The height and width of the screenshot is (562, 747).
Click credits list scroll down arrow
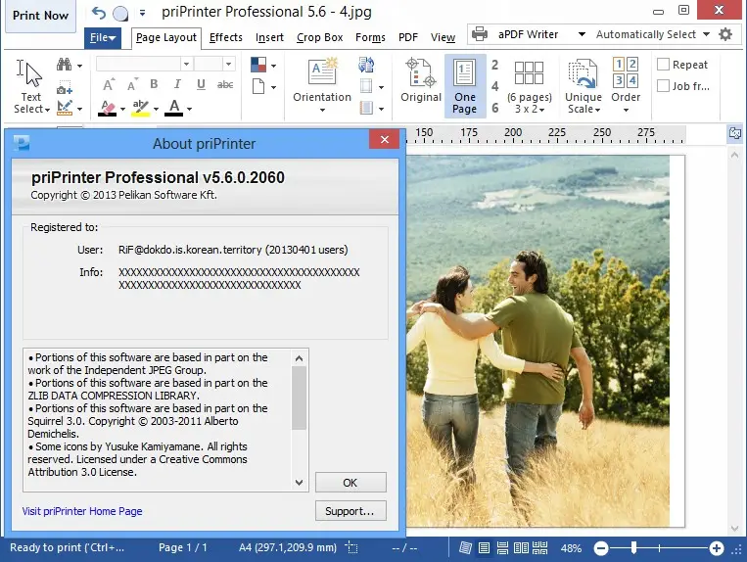(x=300, y=483)
